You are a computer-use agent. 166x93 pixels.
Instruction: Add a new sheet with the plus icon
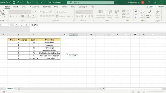pyautogui.click(x=19, y=89)
